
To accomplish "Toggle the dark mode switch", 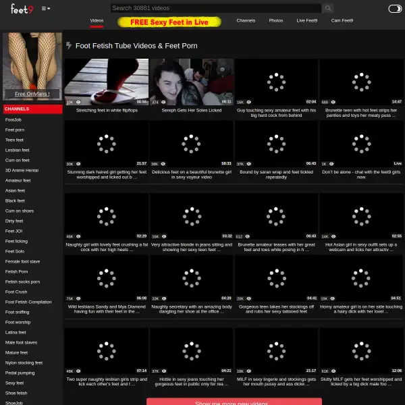I will [x=395, y=9].
